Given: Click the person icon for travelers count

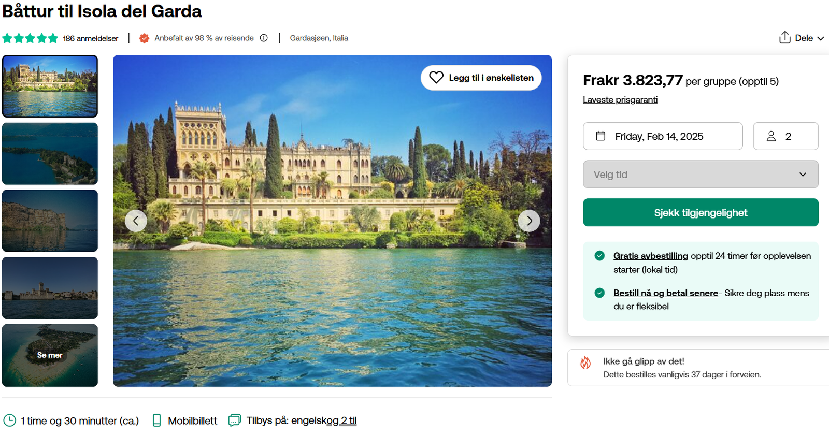Looking at the screenshot, I should [771, 136].
